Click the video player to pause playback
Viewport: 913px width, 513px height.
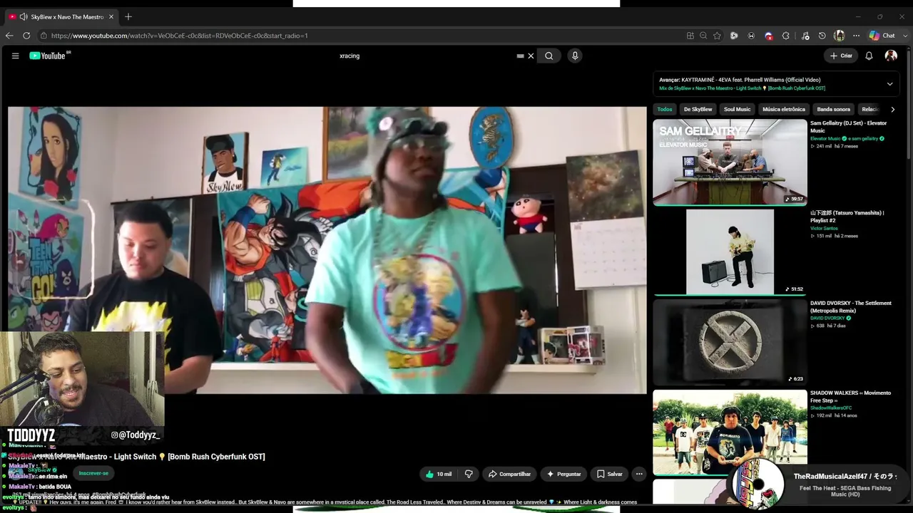[x=327, y=250]
